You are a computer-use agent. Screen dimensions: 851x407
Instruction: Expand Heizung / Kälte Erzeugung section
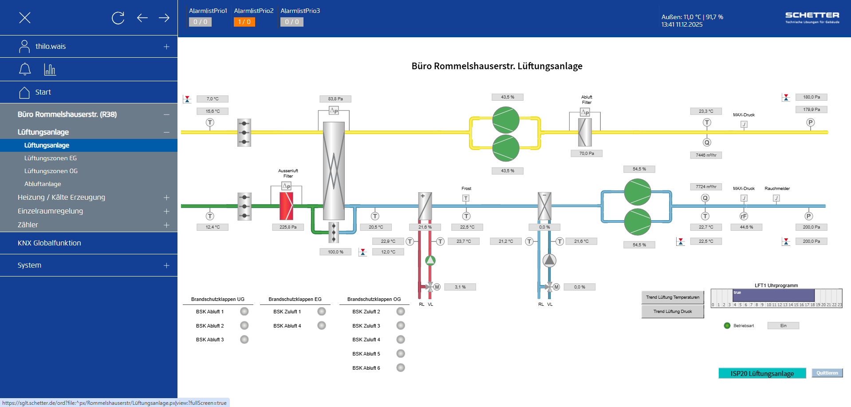166,198
